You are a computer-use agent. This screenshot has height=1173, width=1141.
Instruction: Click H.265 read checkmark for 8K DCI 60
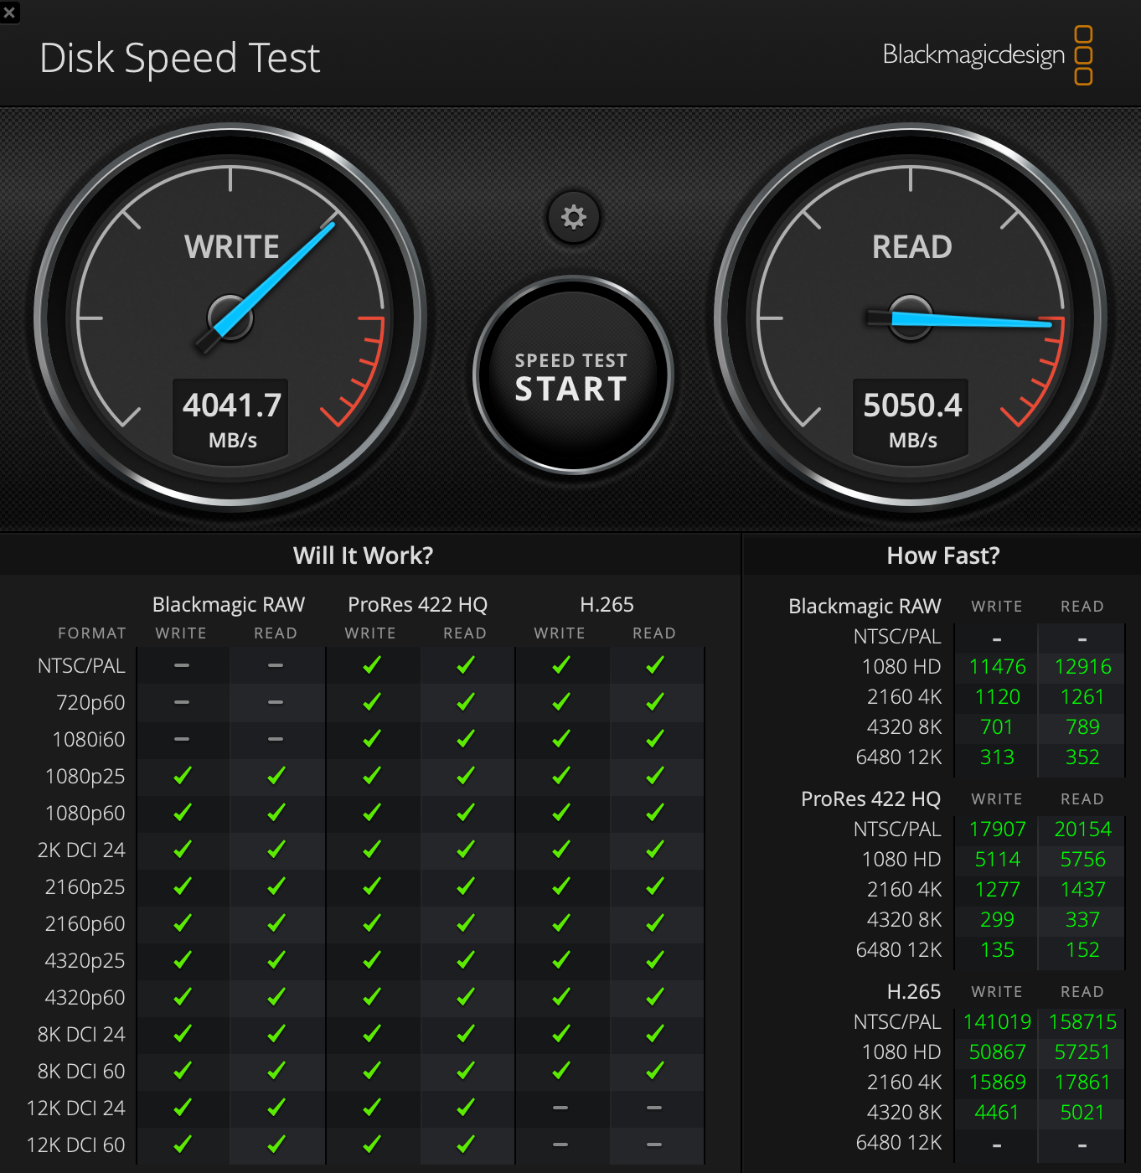[654, 1070]
